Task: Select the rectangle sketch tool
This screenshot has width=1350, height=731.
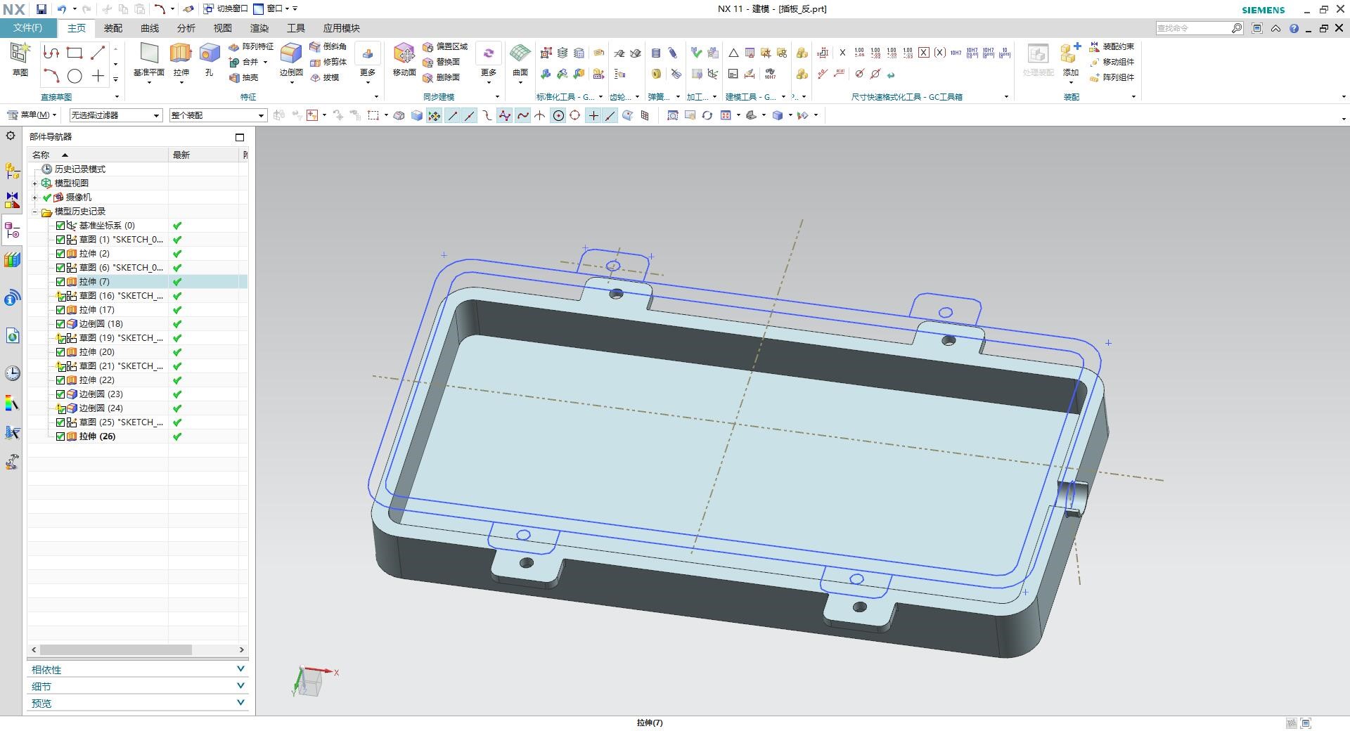Action: pos(75,53)
